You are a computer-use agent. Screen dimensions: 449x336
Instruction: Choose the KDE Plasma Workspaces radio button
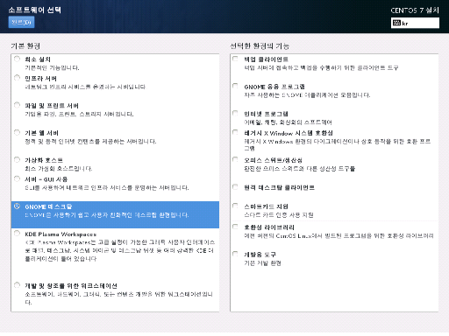[x=17, y=234]
